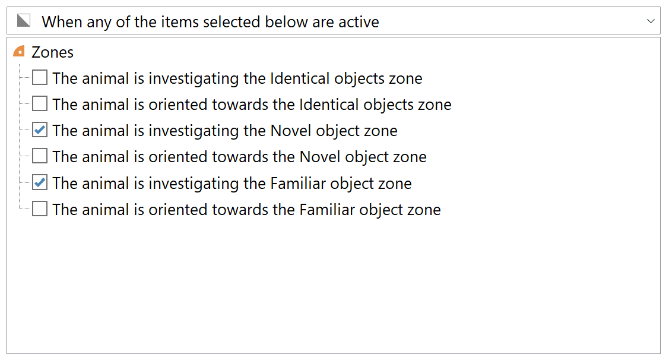Click the 'When any of the items' combo text
This screenshot has height=360, width=666.
(210, 22)
